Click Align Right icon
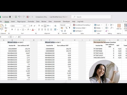The width and height of the screenshot is (127, 95). (45, 30)
